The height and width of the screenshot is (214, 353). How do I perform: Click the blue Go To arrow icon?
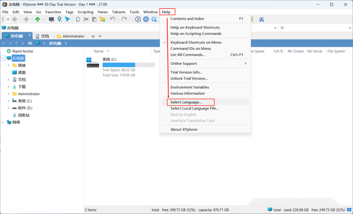pos(67,19)
